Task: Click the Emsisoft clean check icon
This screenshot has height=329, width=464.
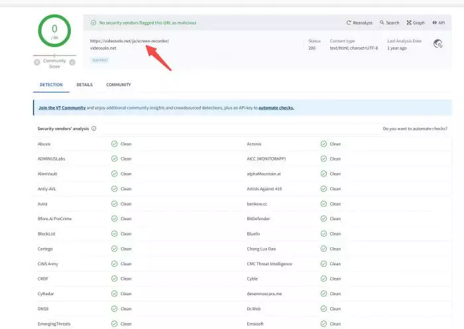Action: pos(323,324)
